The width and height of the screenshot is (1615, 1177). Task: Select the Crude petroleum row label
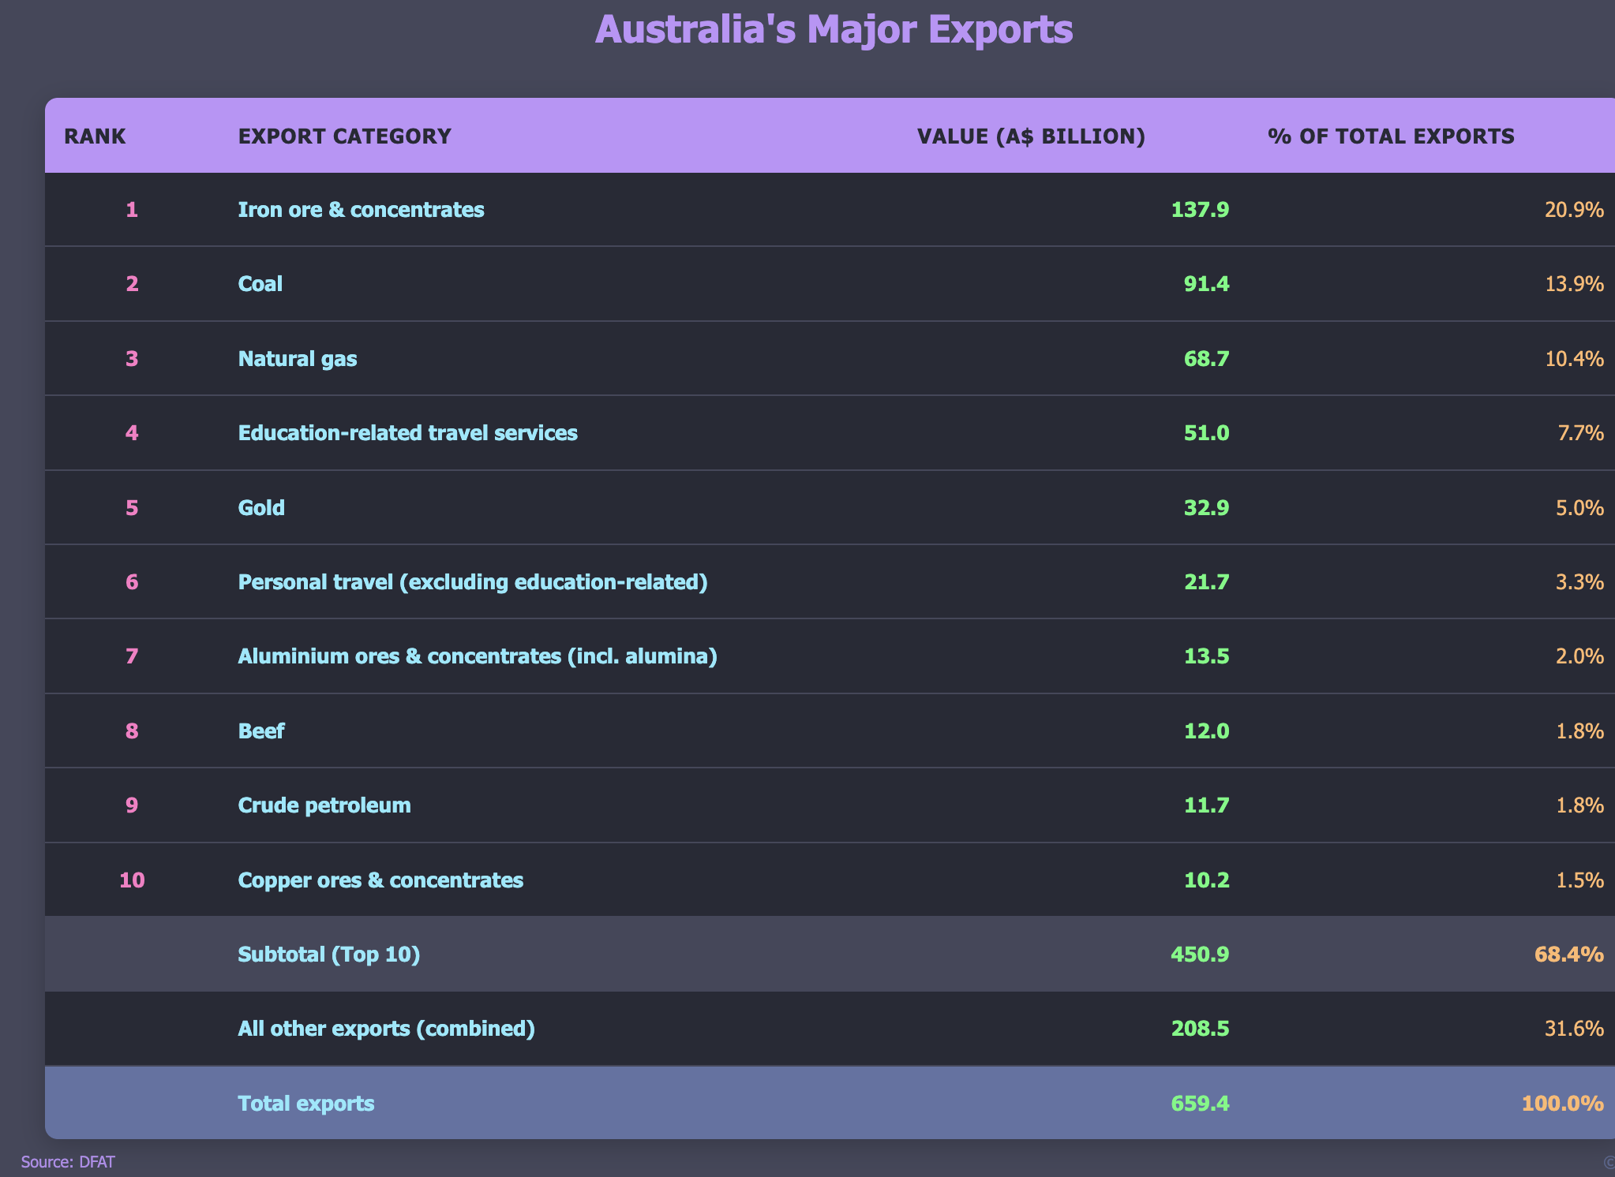pyautogui.click(x=324, y=805)
